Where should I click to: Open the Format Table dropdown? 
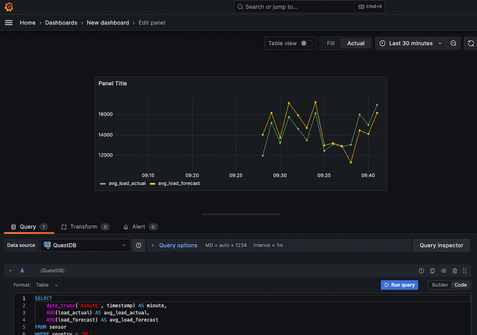coord(47,285)
